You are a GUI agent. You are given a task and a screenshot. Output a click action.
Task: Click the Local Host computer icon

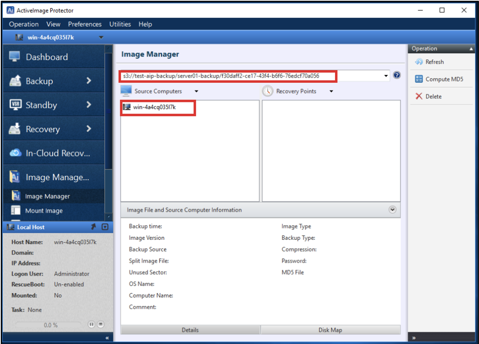[11, 227]
